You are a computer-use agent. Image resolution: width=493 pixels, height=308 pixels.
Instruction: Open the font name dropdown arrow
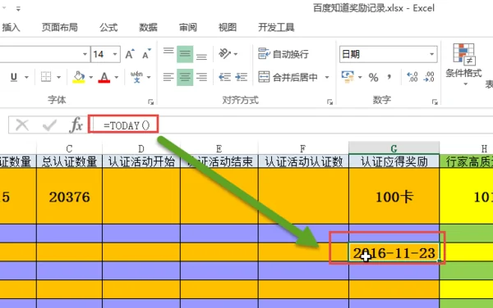click(85, 54)
